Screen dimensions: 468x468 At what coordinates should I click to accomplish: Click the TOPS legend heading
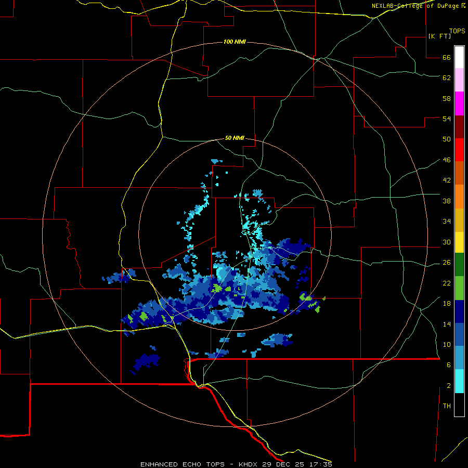click(457, 31)
